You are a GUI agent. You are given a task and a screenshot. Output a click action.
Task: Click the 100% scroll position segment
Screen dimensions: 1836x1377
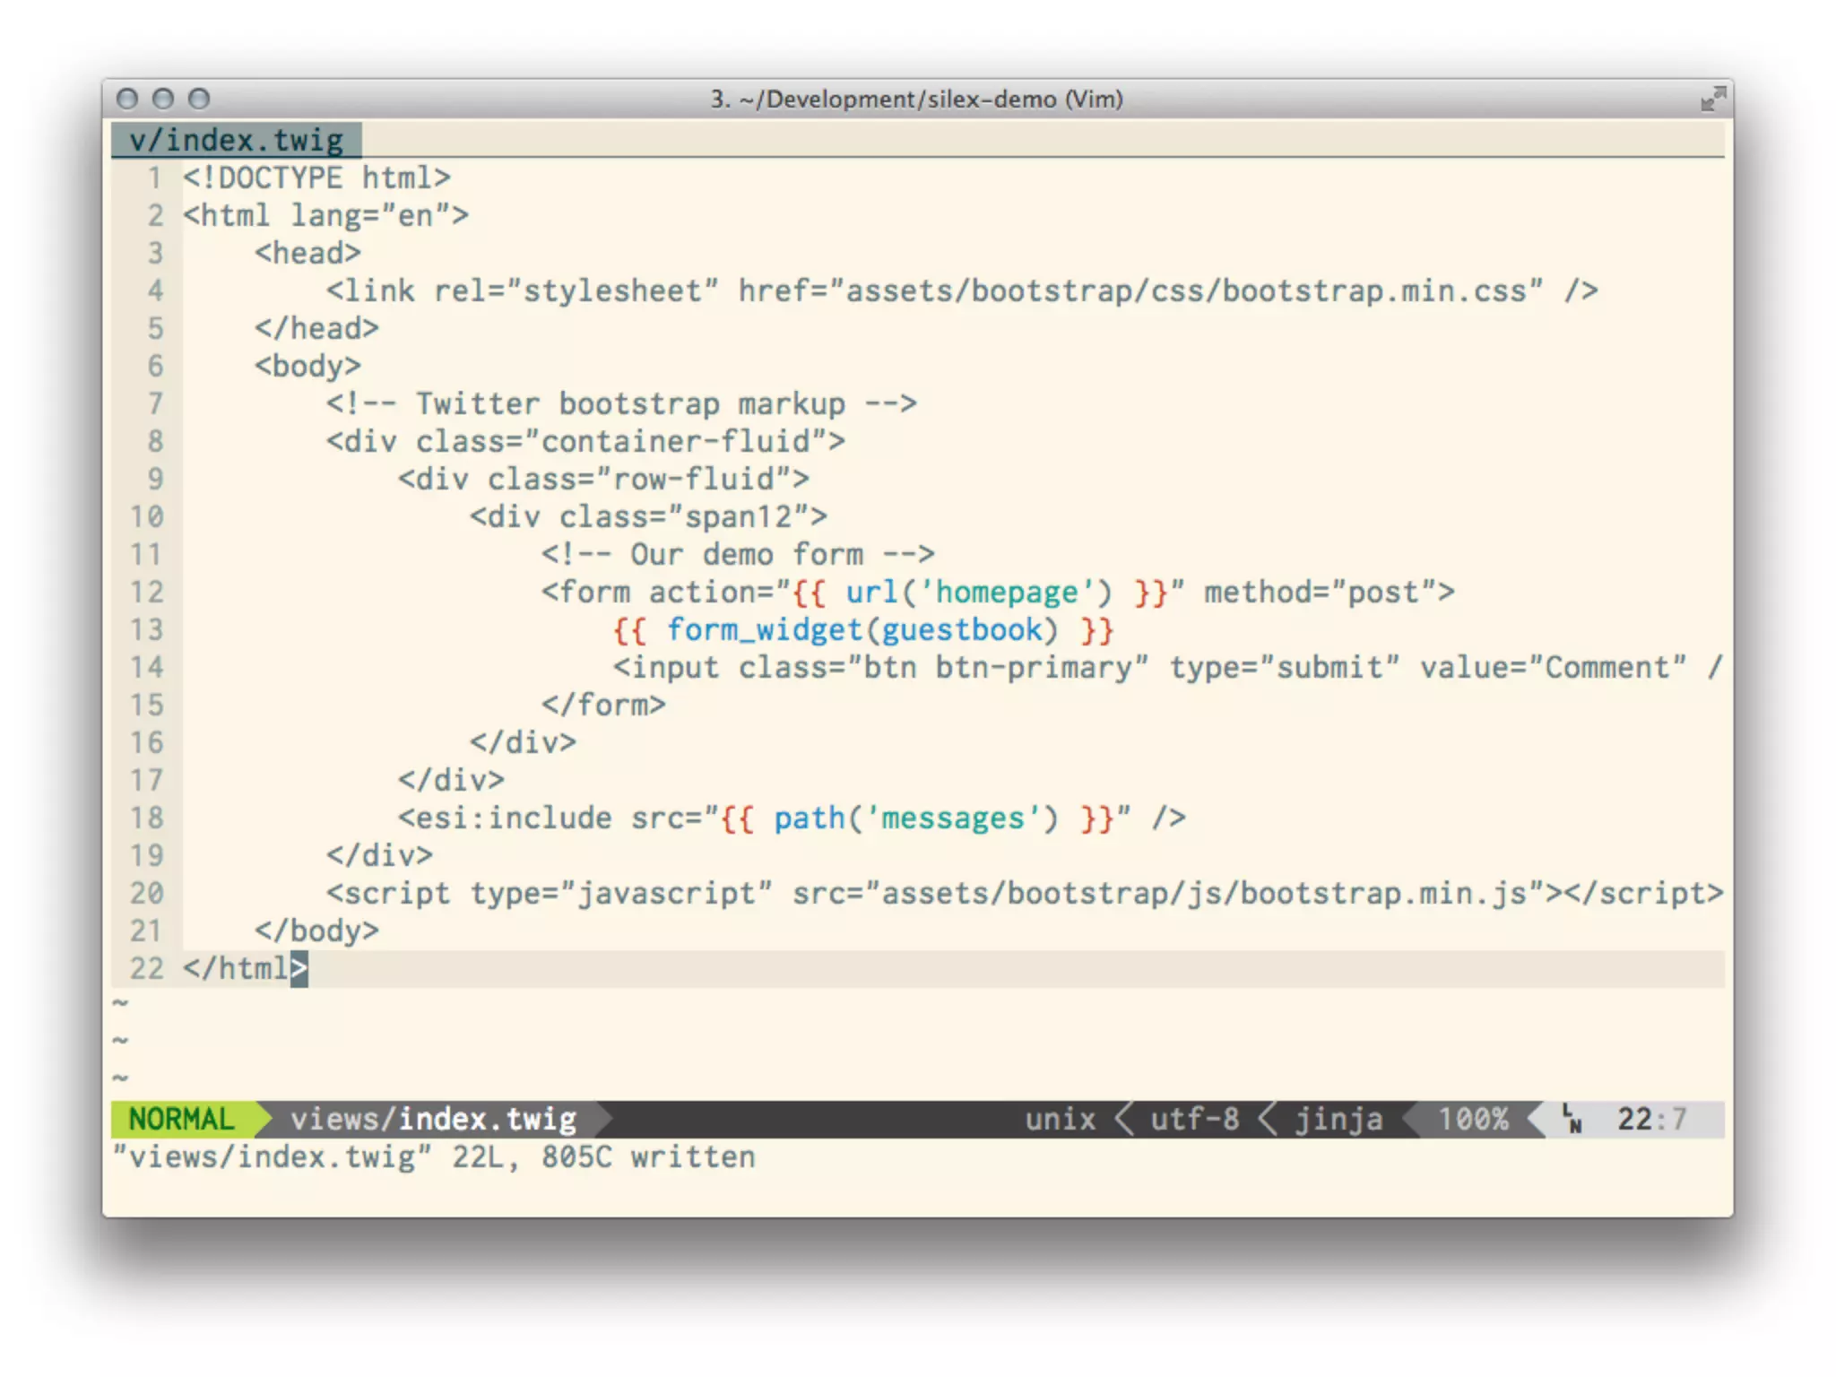(x=1473, y=1119)
